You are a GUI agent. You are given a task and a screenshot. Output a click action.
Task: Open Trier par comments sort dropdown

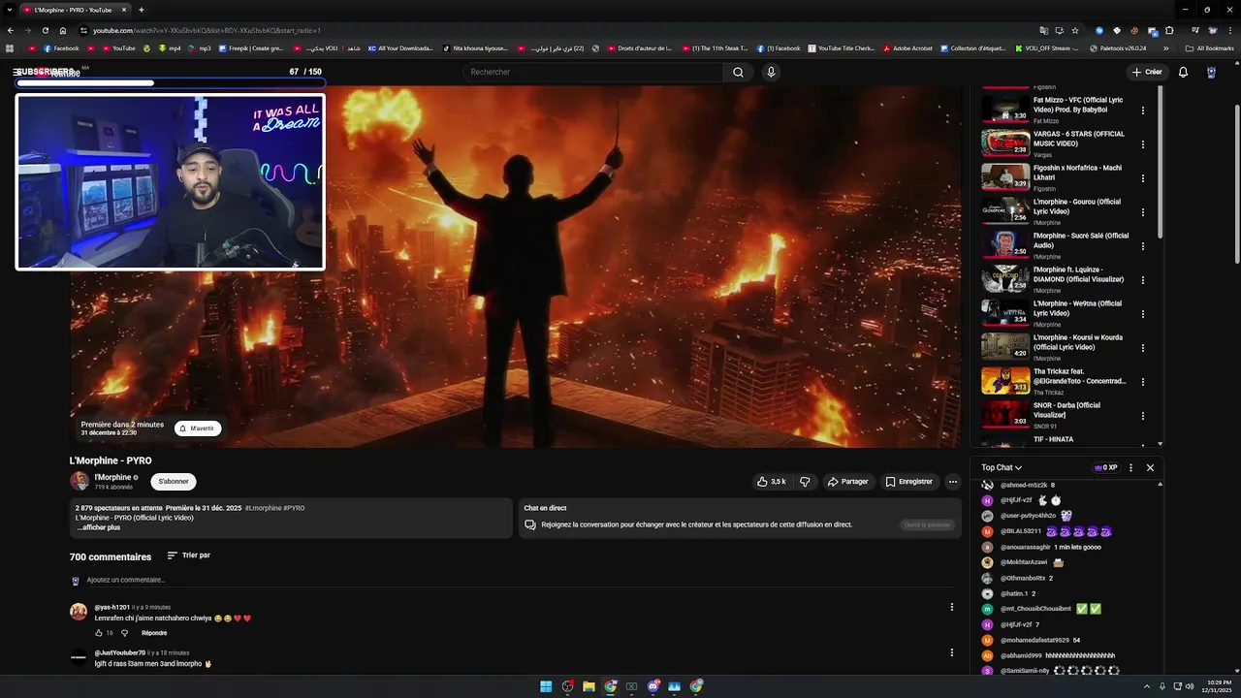tap(189, 555)
